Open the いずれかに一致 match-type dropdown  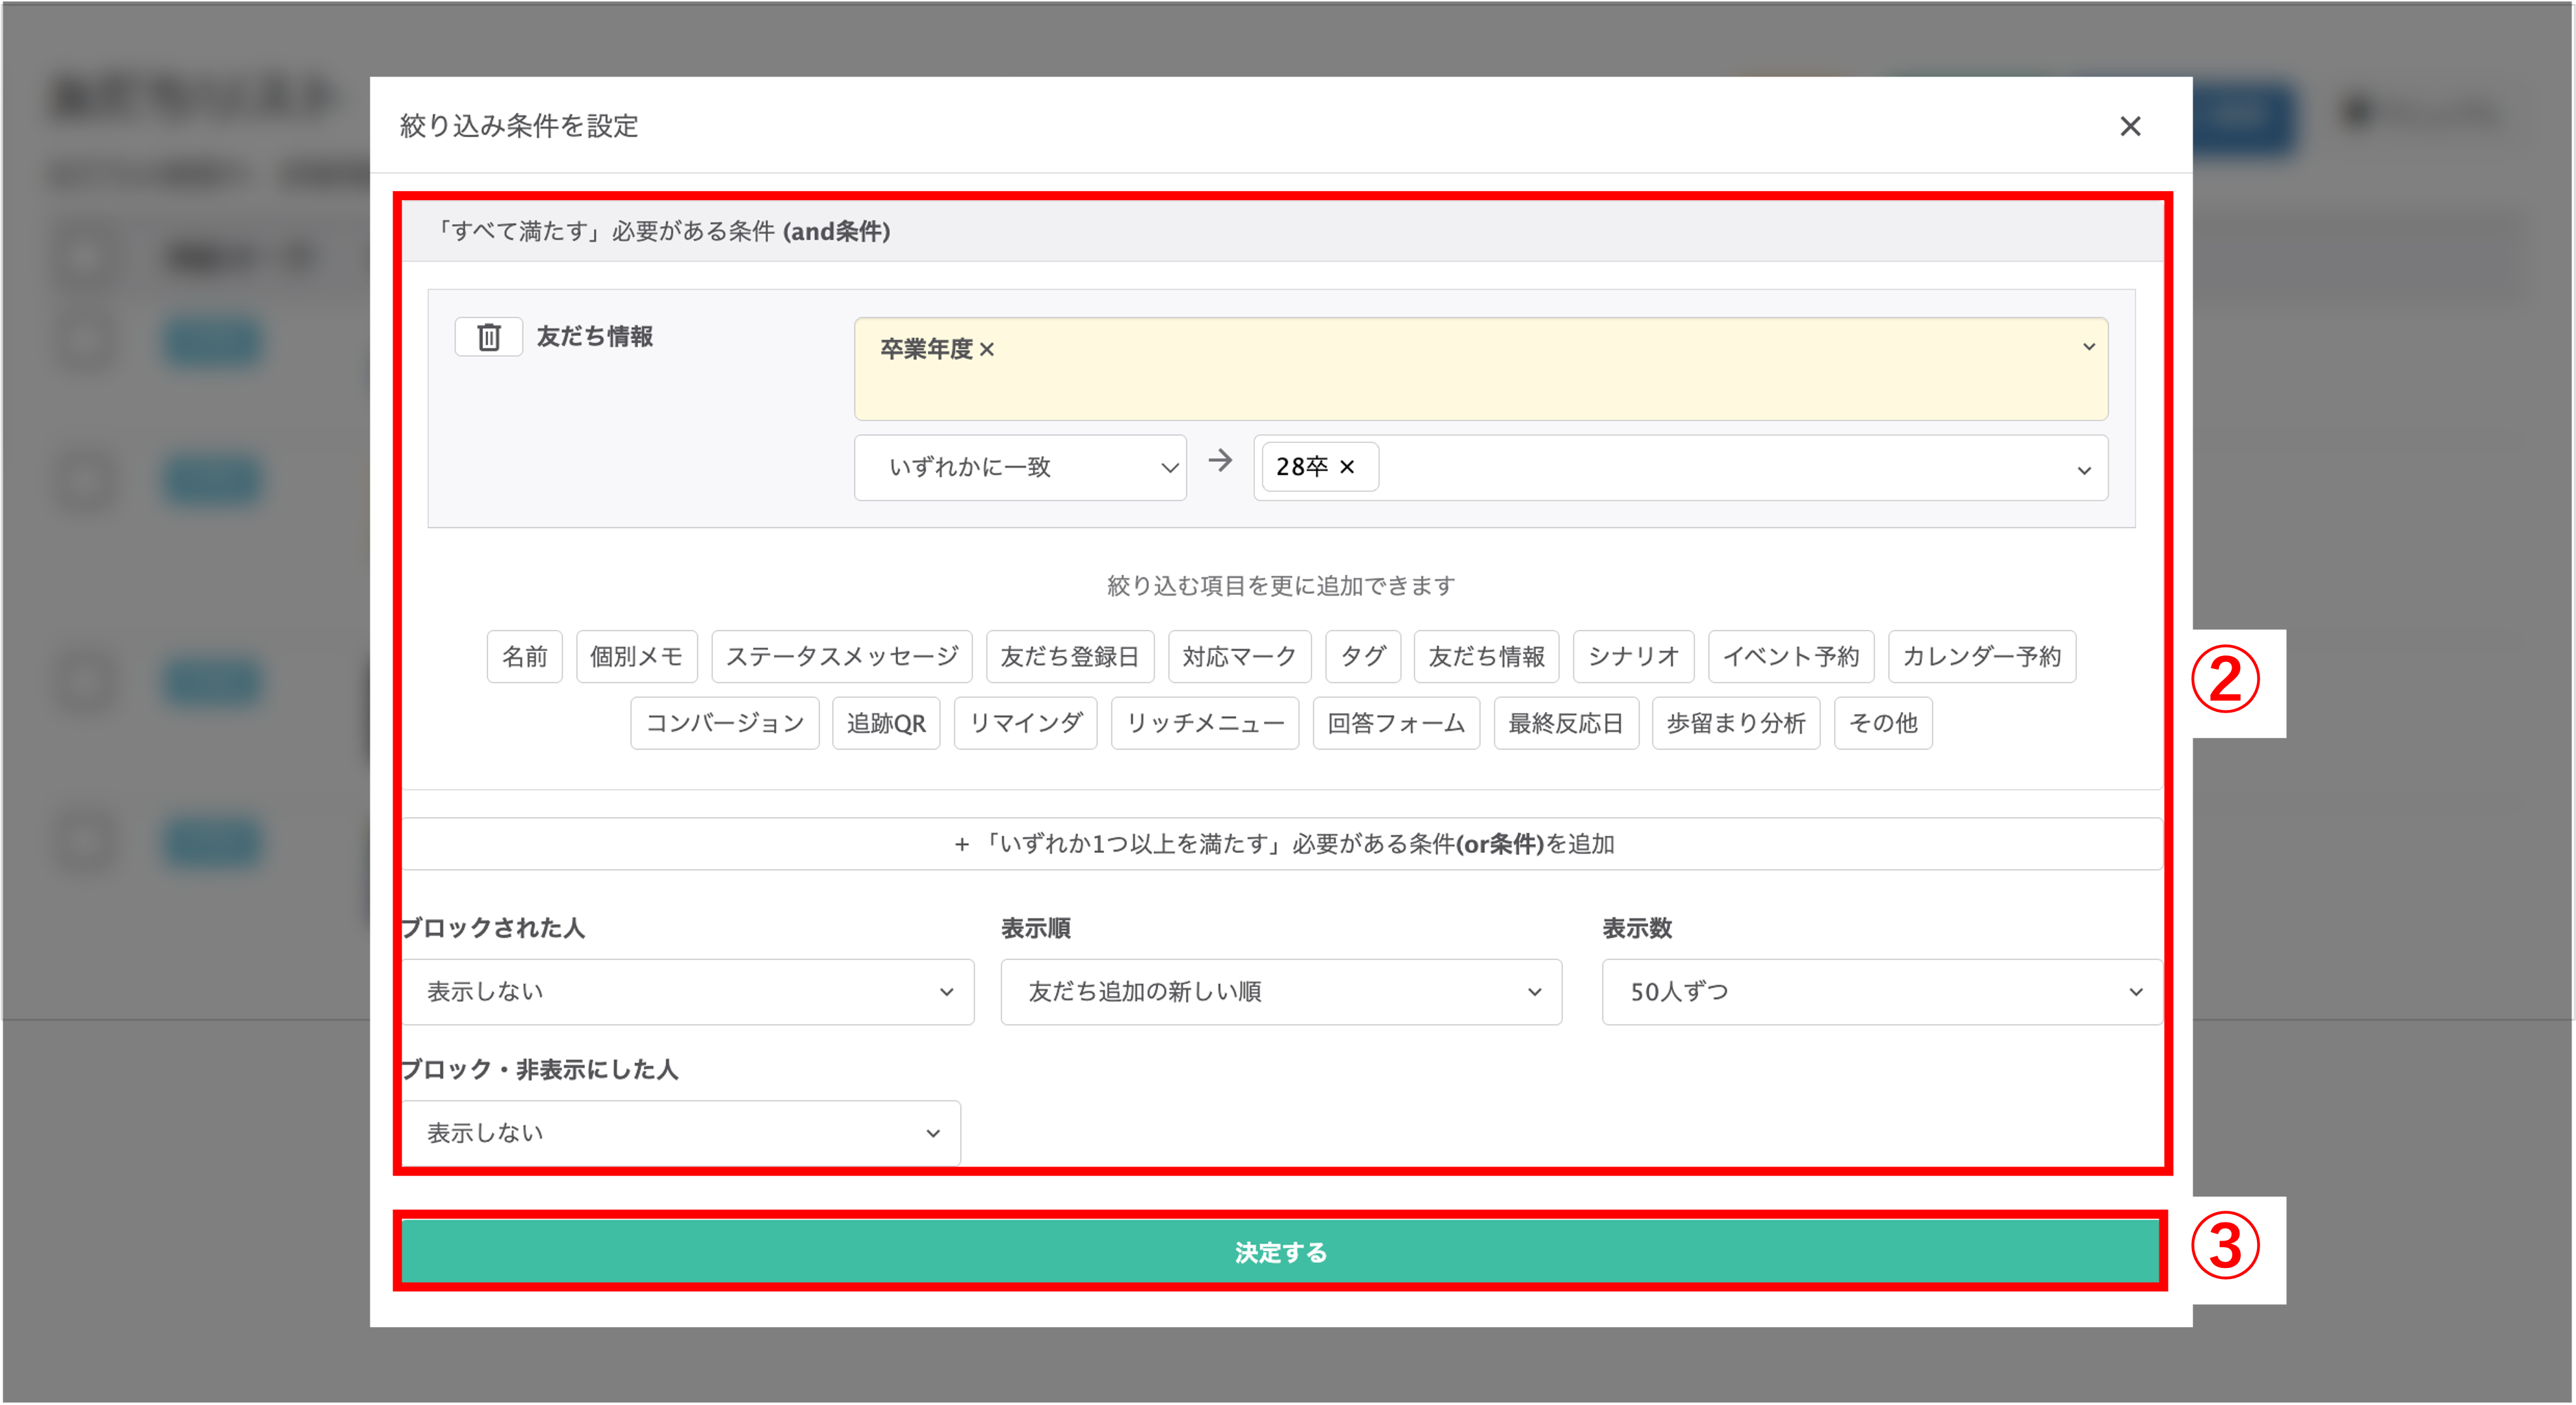tap(1019, 468)
